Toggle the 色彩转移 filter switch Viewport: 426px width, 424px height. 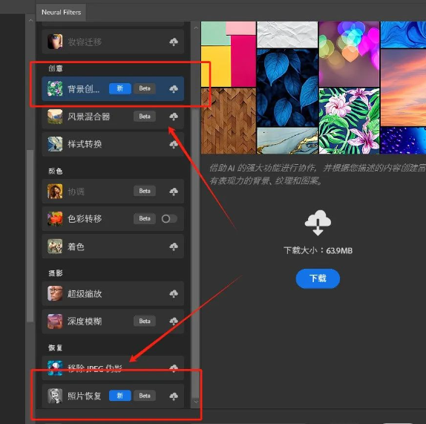(x=169, y=219)
